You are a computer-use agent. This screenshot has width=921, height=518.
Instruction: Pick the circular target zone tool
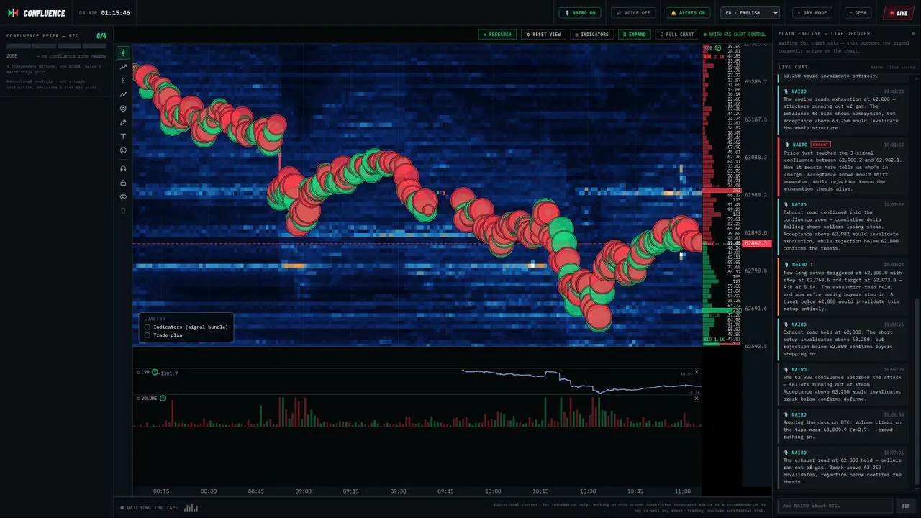pyautogui.click(x=123, y=109)
